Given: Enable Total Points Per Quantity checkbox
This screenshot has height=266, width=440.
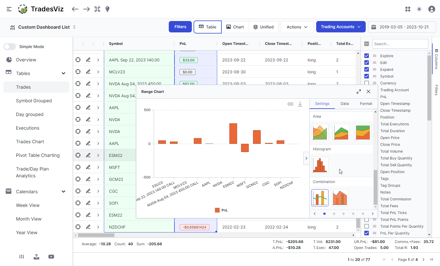Looking at the screenshot, I should (367, 226).
